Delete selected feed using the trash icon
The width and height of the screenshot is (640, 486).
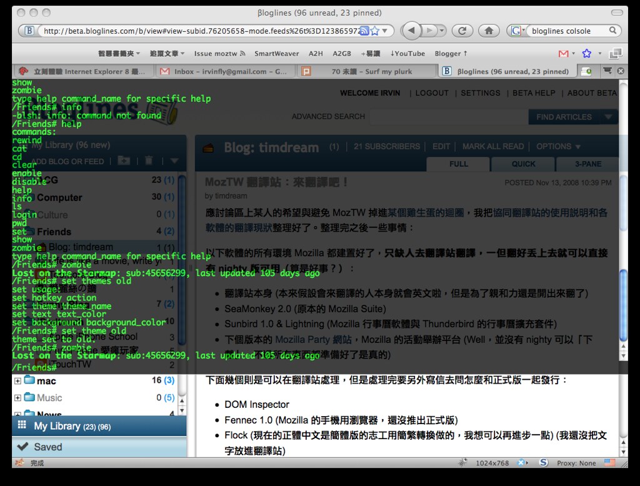(x=147, y=161)
